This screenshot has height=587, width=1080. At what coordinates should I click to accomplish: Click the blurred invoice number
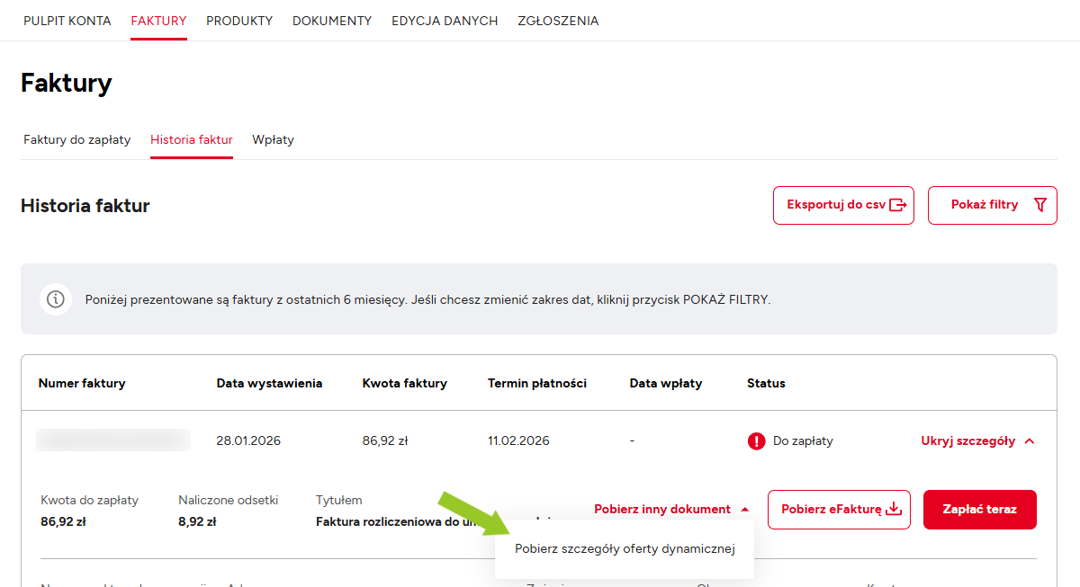coord(113,440)
